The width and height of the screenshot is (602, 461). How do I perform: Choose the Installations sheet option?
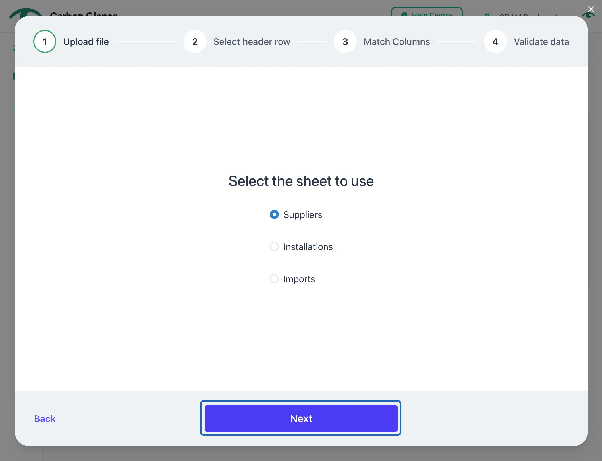coord(274,247)
